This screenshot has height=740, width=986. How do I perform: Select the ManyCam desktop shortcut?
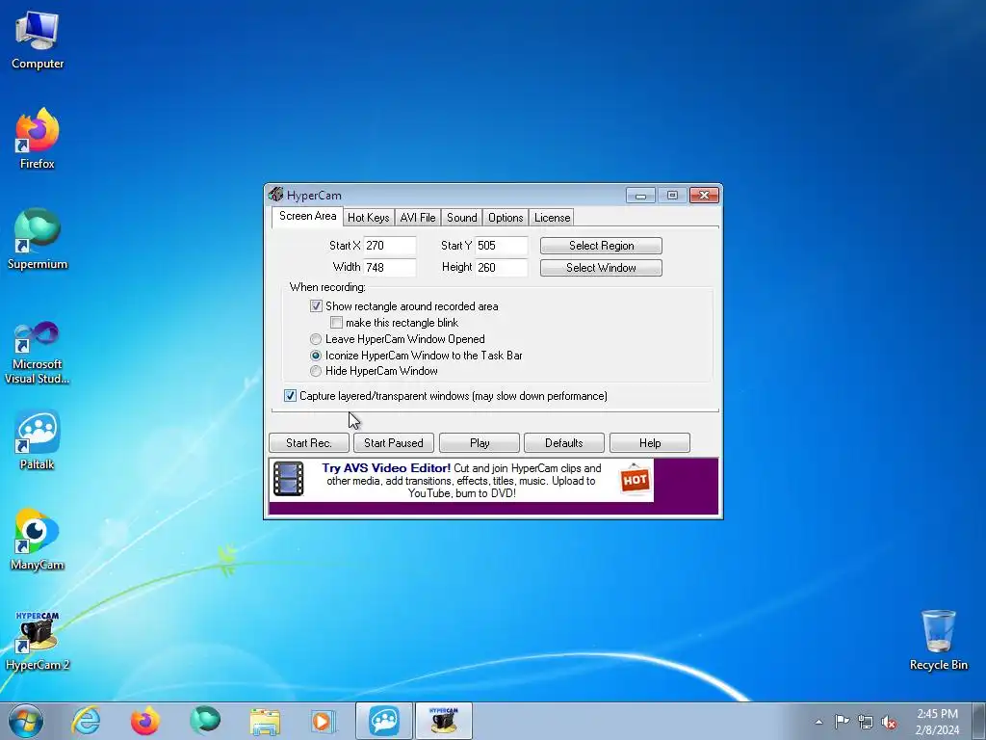click(x=38, y=540)
